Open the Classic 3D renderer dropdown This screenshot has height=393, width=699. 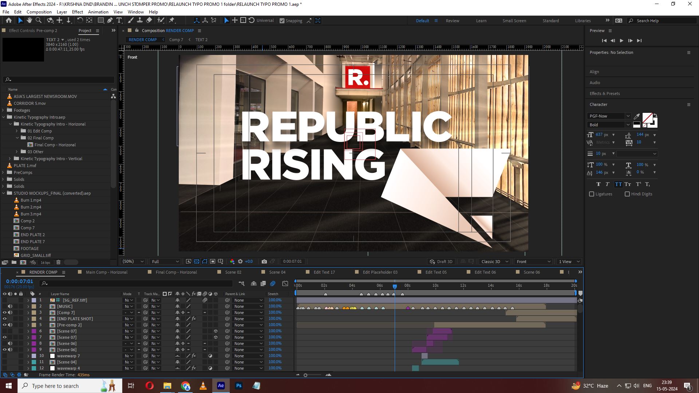494,262
